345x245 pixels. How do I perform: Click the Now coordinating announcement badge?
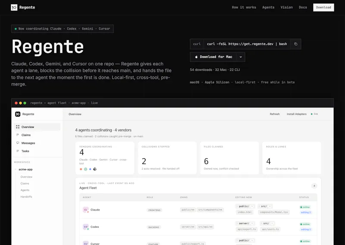click(62, 29)
